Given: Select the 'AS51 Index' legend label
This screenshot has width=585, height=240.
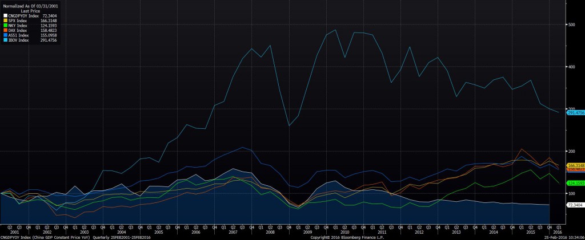Looking at the screenshot, I should 18,35.
